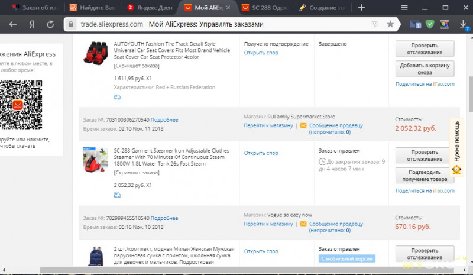Click Подтвердить получение товара button
The image size is (473, 275).
tap(425, 176)
